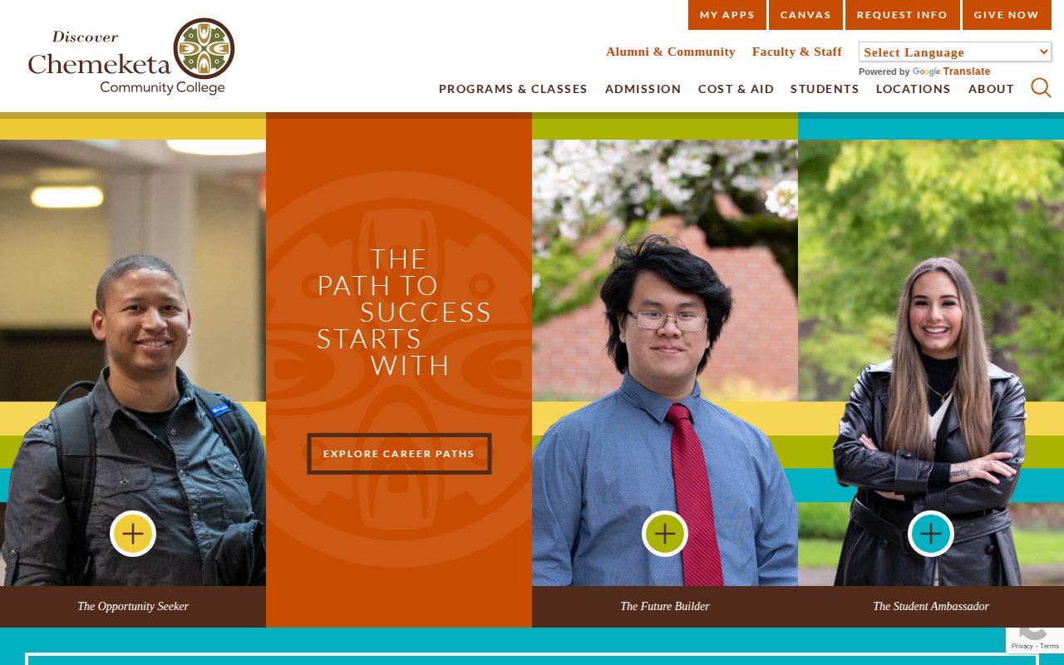Open Programs & Classes menu
Viewport: 1064px width, 665px height.
[x=513, y=89]
